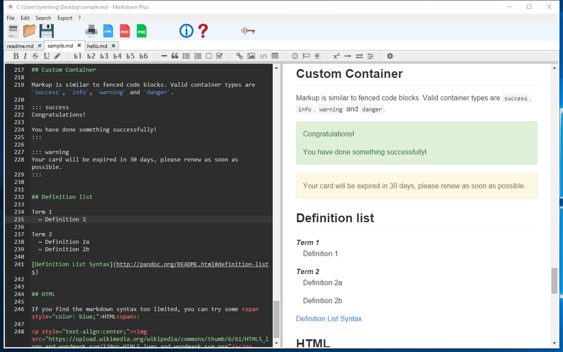Follow the Definition List Syntax link in preview
Image resolution: width=563 pixels, height=352 pixels.
[328, 318]
